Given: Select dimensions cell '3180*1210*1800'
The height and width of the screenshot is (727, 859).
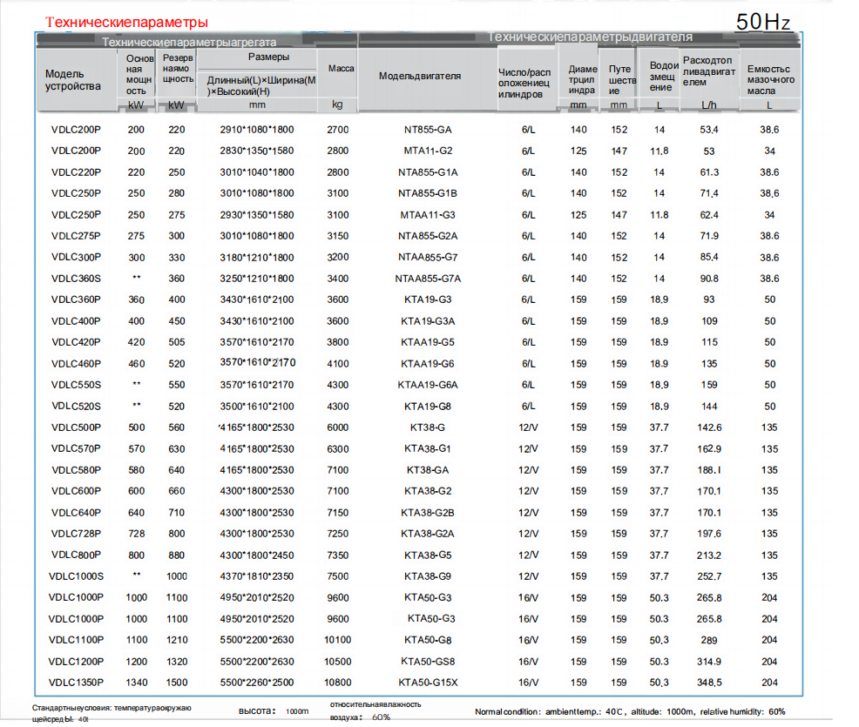Looking at the screenshot, I should 257,258.
